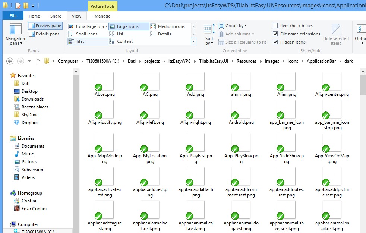Click the vertical scrollbar of file list
366x233 pixels.
click(363, 149)
